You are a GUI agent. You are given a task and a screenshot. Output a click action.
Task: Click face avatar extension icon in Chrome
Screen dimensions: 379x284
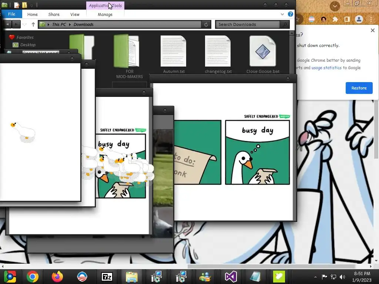[323, 19]
